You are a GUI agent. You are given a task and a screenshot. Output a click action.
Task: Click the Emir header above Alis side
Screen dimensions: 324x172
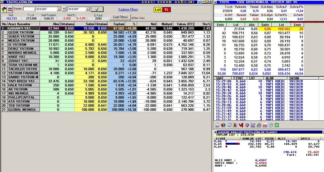[x=220, y=25]
